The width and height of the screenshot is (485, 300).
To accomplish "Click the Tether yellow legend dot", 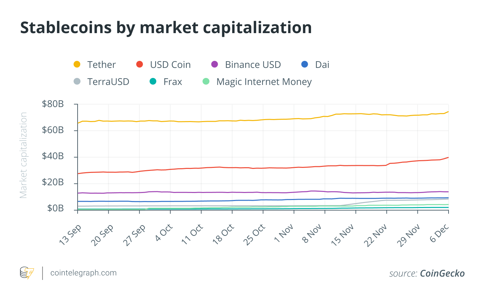I will (x=77, y=64).
